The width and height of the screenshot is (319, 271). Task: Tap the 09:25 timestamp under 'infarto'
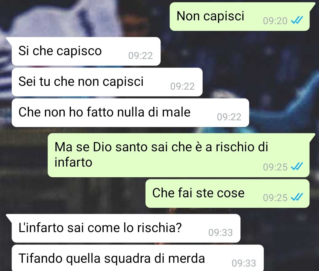(x=275, y=167)
